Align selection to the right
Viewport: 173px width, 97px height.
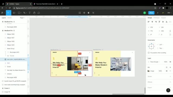[x=156, y=22]
